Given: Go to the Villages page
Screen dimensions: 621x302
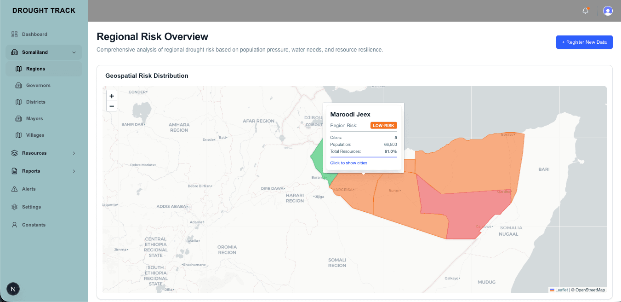Looking at the screenshot, I should pyautogui.click(x=35, y=135).
